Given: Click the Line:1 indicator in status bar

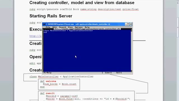Looking at the screenshot, I should (x=108, y=73).
